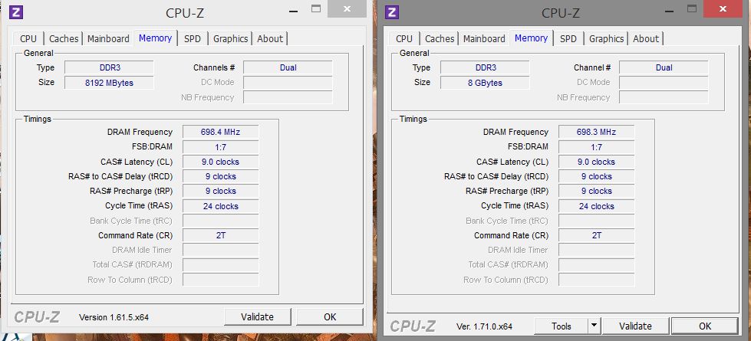The width and height of the screenshot is (751, 341).
Task: Switch to Mainboard tab in right window
Action: [484, 39]
